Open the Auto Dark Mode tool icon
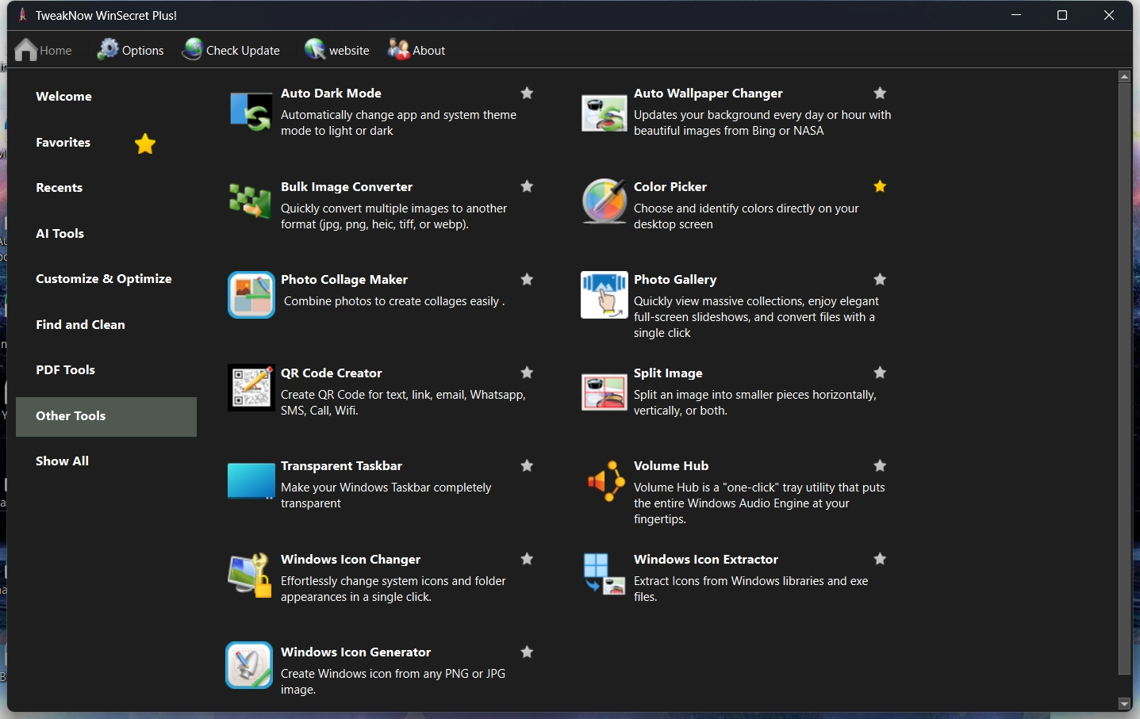The height and width of the screenshot is (719, 1140). (251, 112)
